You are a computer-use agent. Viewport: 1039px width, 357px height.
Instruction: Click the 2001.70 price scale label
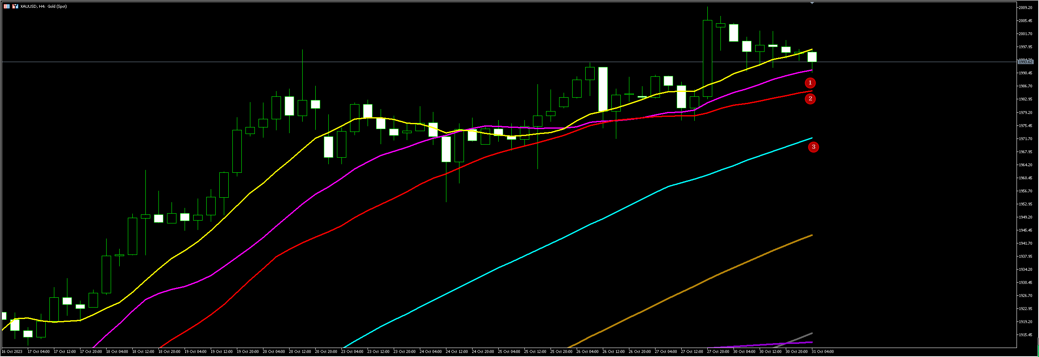click(1026, 34)
